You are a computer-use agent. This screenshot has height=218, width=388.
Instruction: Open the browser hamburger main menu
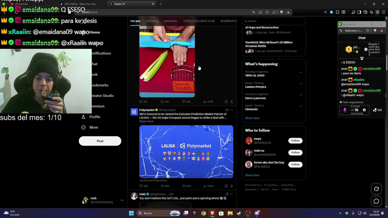(383, 12)
